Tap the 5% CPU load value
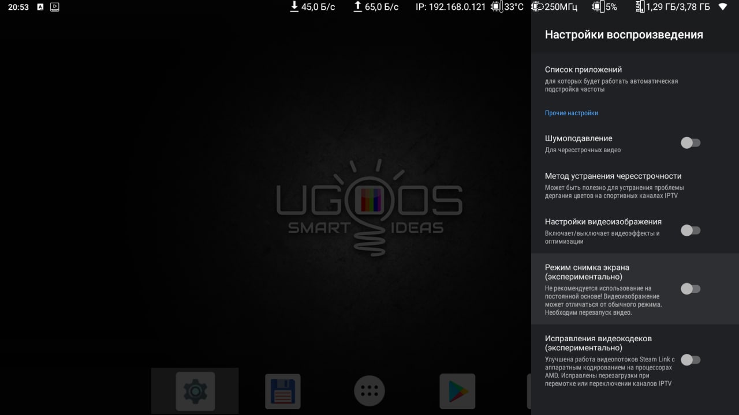739x415 pixels. [x=611, y=7]
